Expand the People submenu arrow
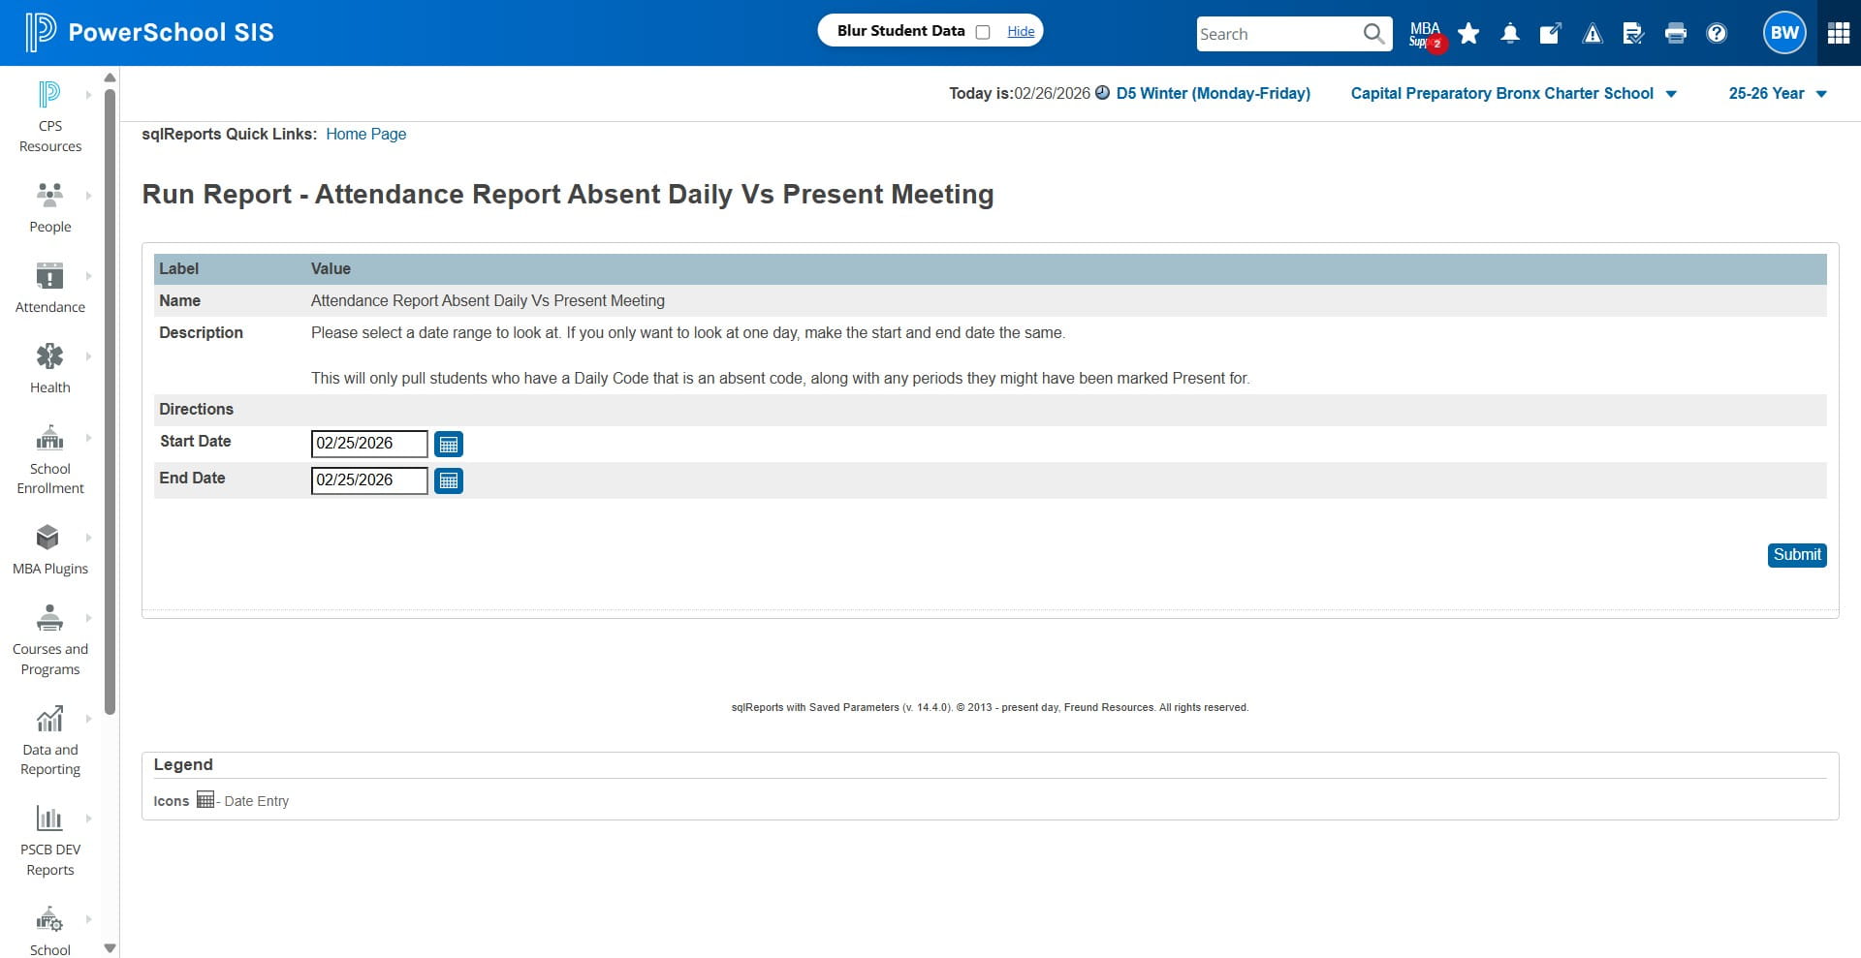Image resolution: width=1861 pixels, height=958 pixels. click(x=89, y=196)
